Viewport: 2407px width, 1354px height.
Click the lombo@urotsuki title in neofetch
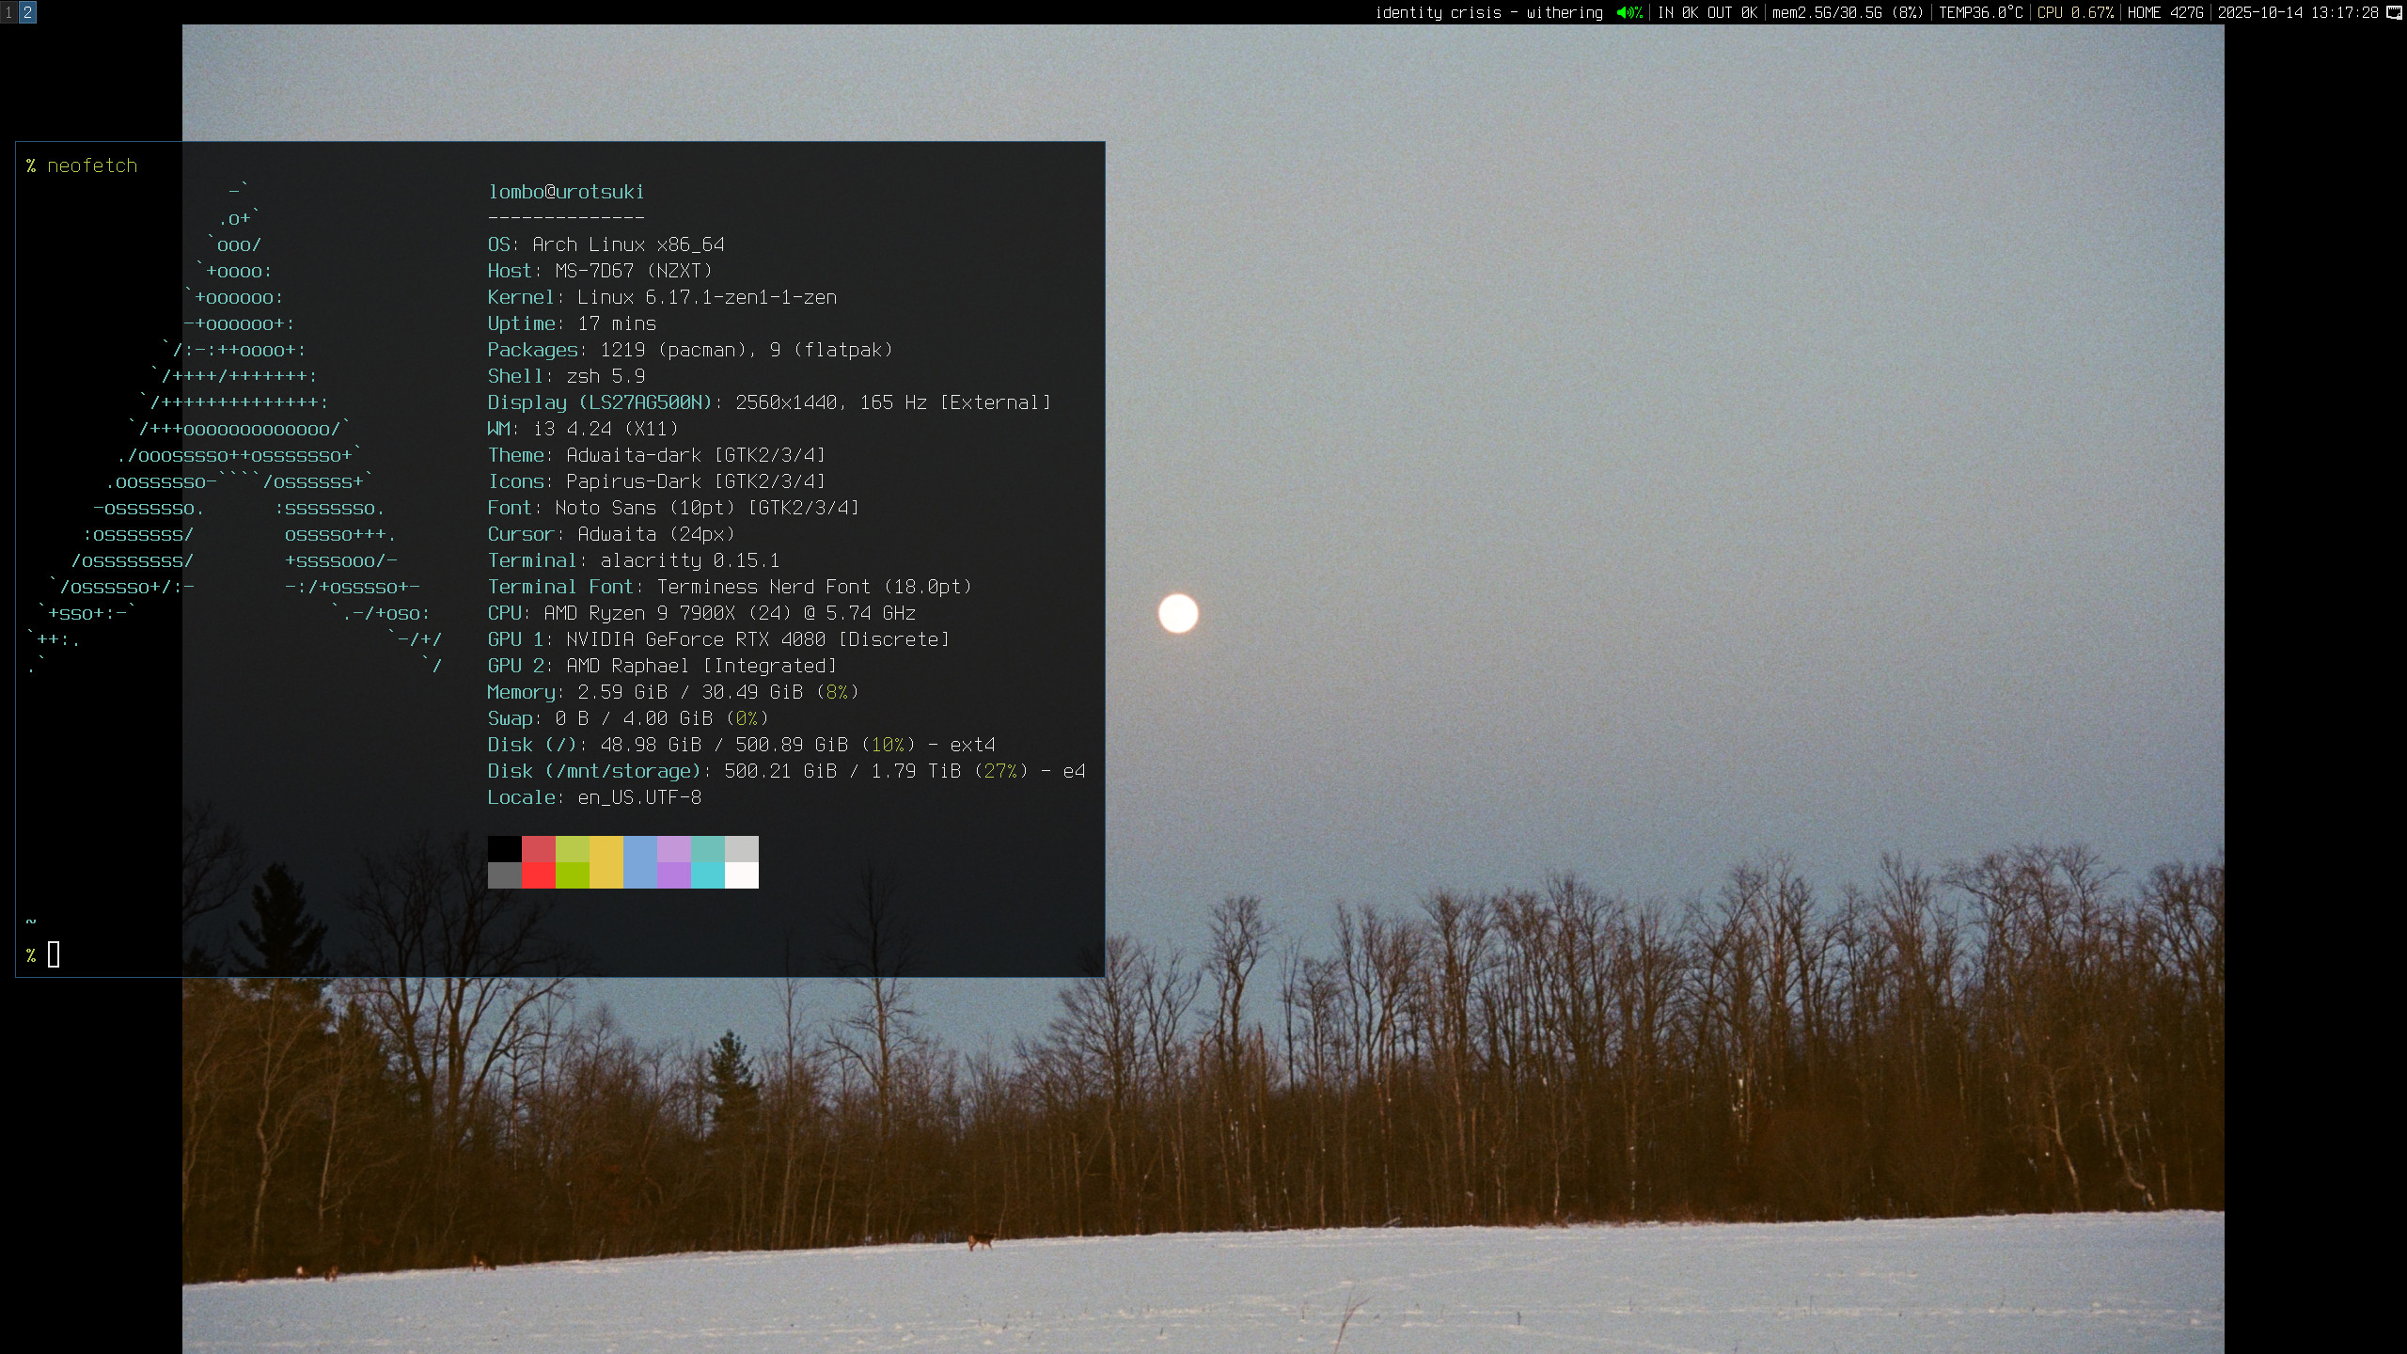(566, 192)
